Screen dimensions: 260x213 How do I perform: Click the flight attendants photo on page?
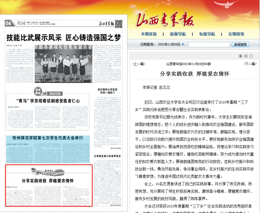pyautogui.click(x=63, y=64)
